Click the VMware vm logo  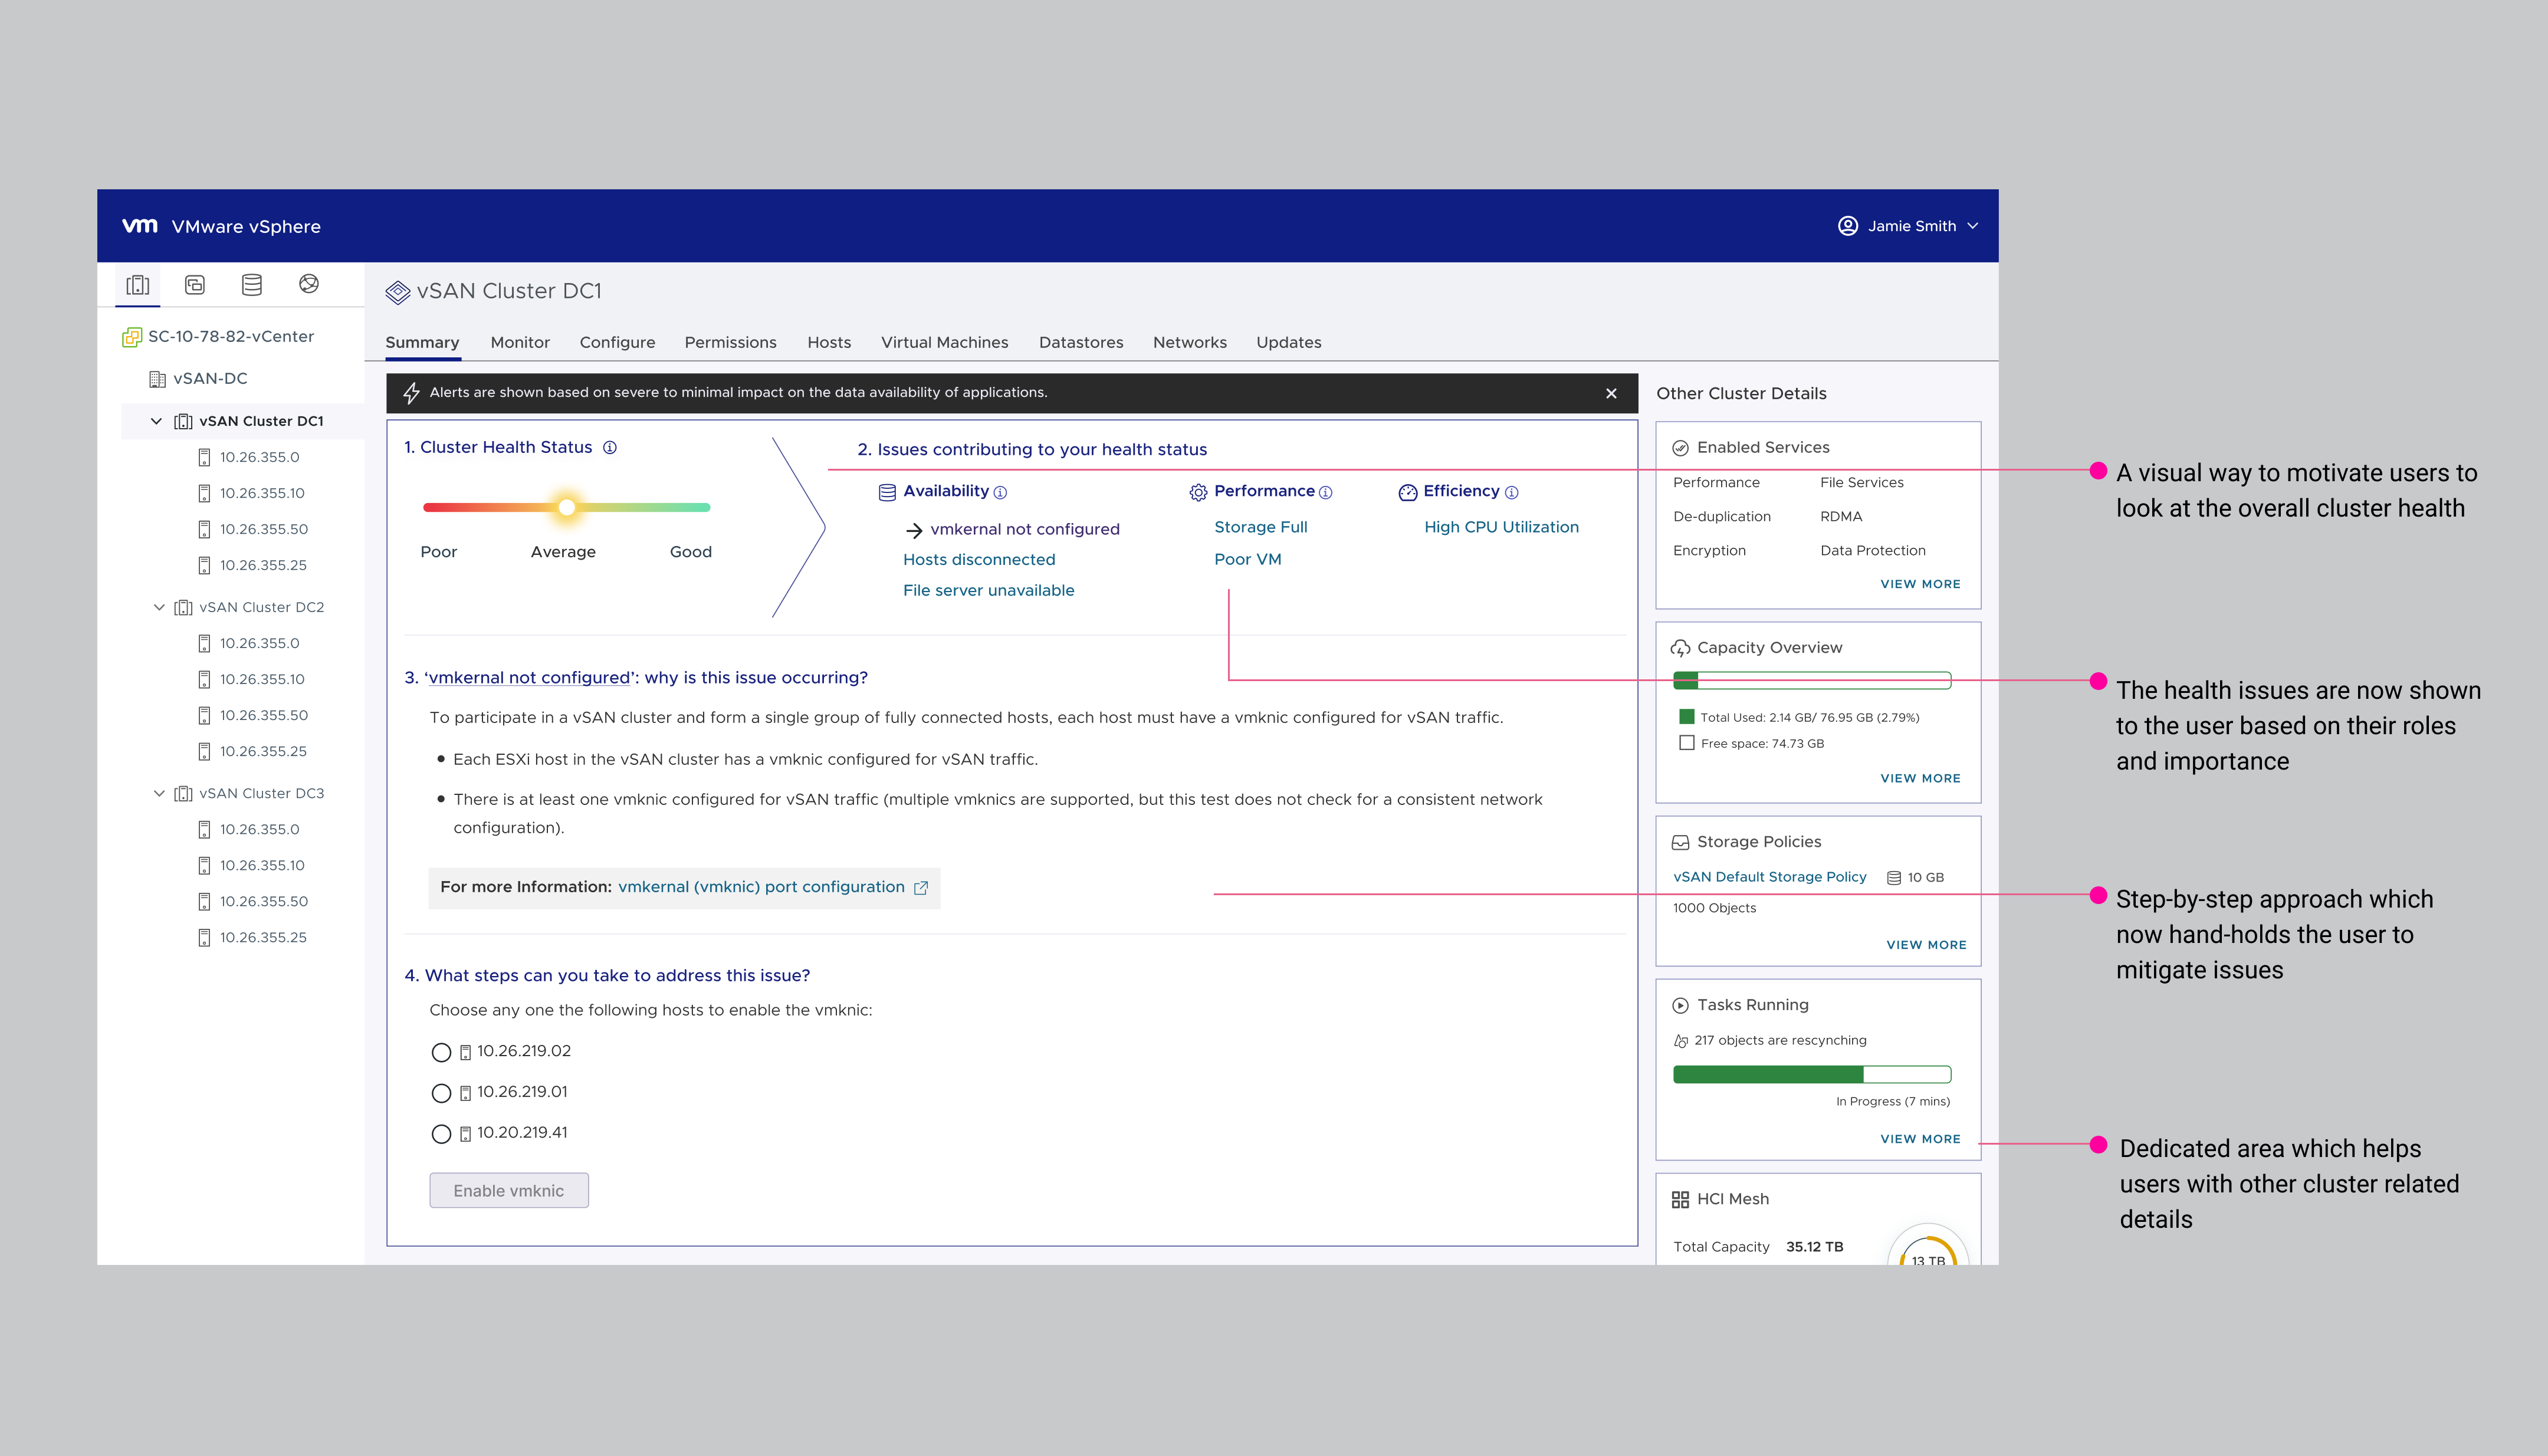(x=140, y=225)
